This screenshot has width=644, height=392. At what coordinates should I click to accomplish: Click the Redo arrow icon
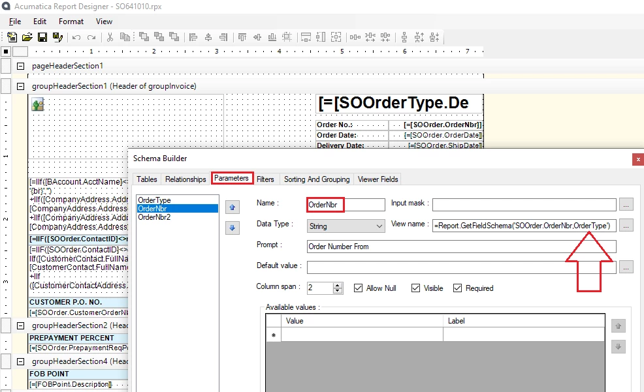tap(91, 37)
